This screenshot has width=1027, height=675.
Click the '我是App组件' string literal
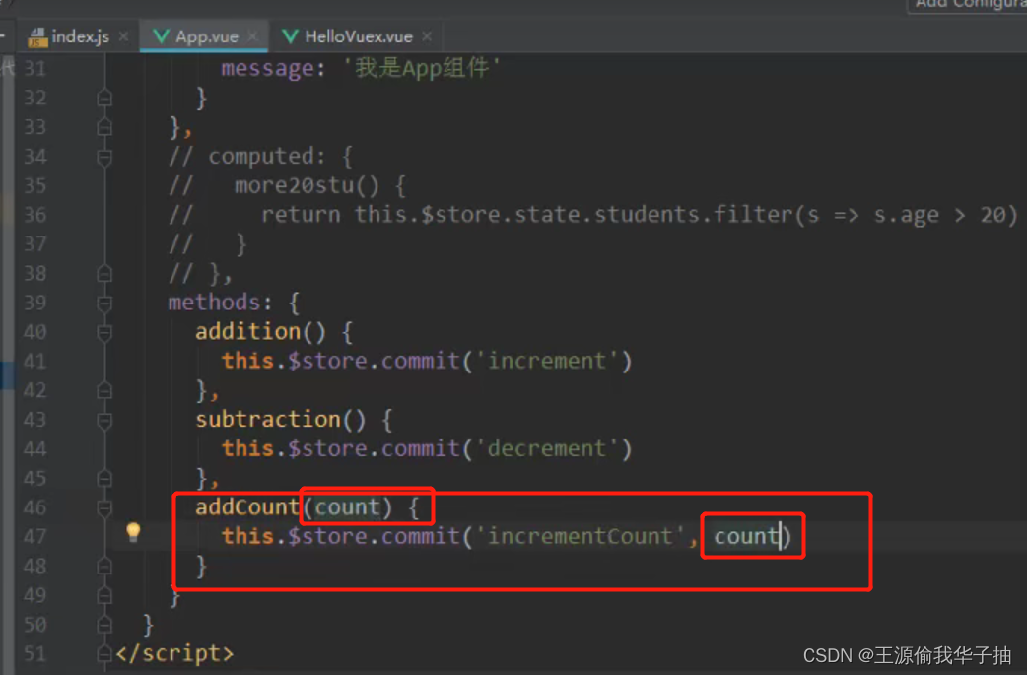pyautogui.click(x=422, y=68)
